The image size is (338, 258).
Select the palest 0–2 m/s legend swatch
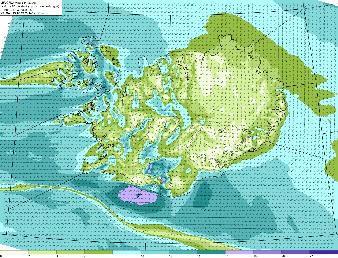(14, 252)
